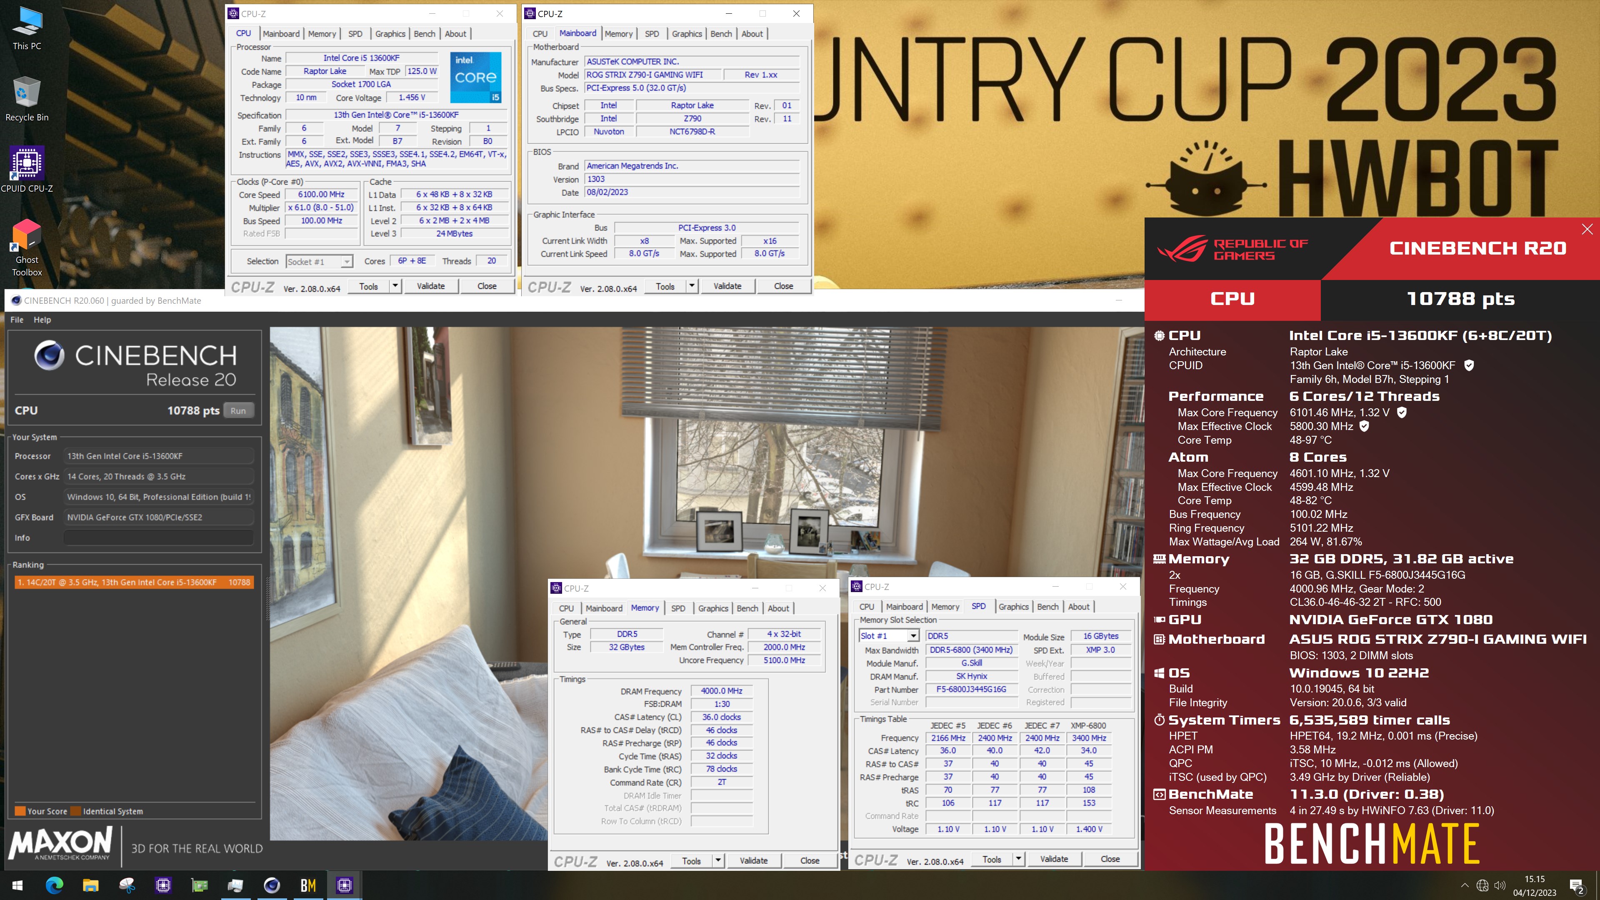The image size is (1600, 900).
Task: Open This PC desktop icon
Action: (27, 29)
